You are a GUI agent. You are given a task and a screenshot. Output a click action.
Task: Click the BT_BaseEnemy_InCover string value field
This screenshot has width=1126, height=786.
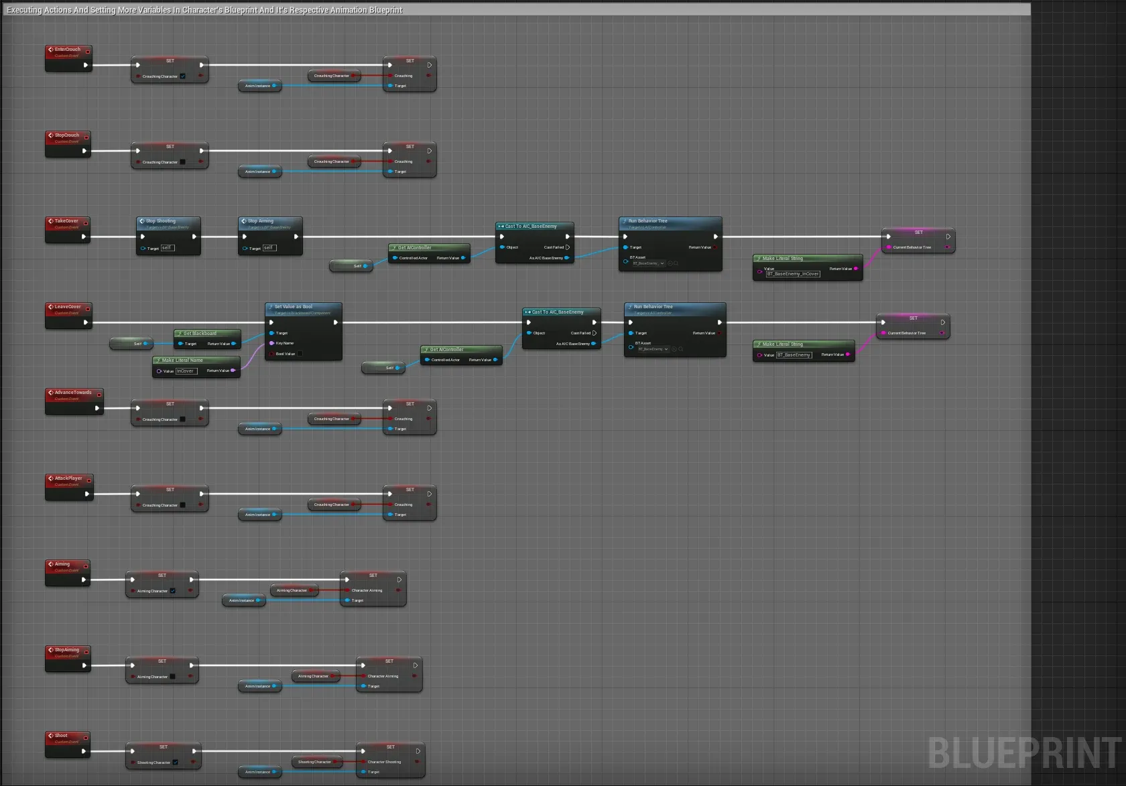793,274
